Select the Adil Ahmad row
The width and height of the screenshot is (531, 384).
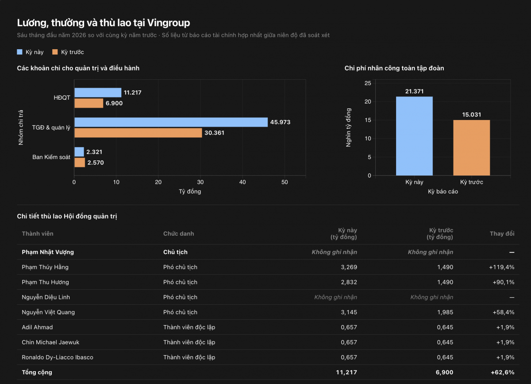268,327
